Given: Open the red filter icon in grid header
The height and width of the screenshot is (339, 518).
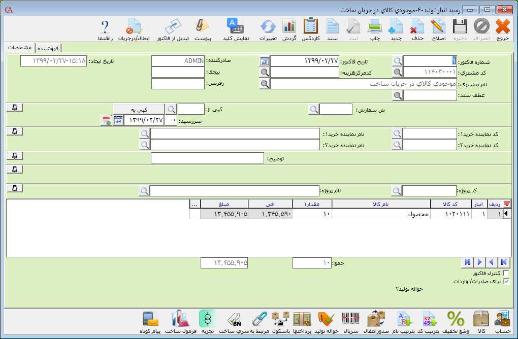Looking at the screenshot, I should click(x=507, y=204).
